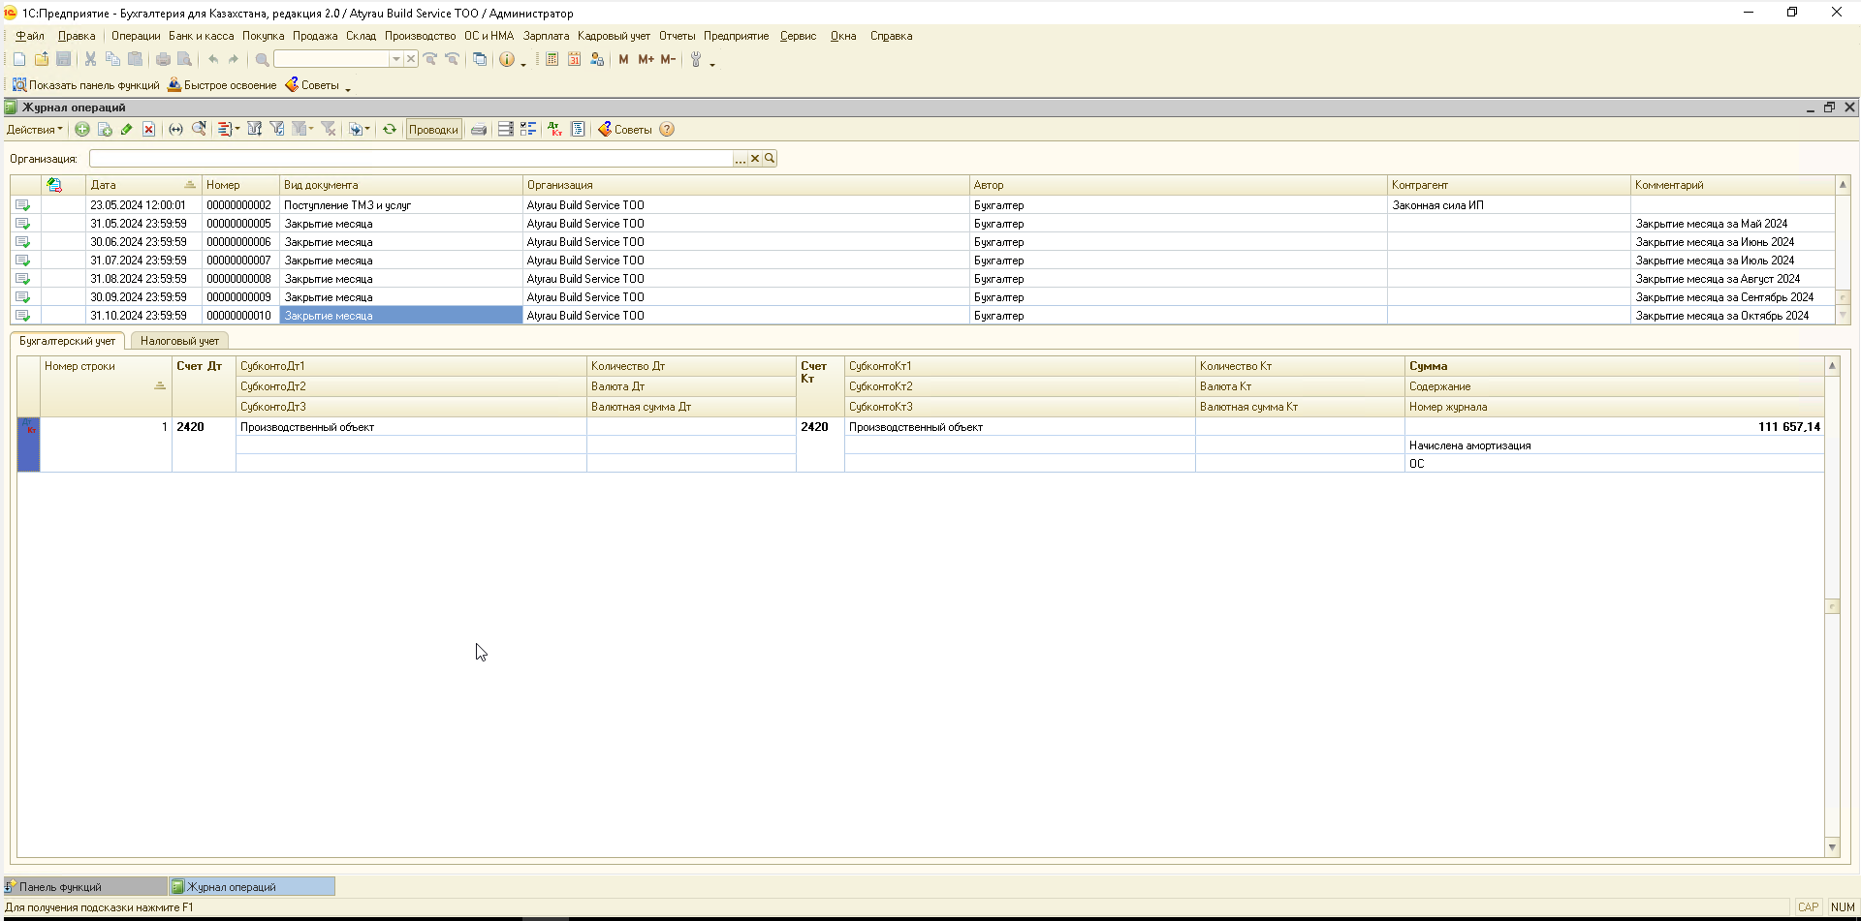This screenshot has width=1861, height=921.
Task: Toggle the checklist view mode icon
Action: click(x=528, y=130)
